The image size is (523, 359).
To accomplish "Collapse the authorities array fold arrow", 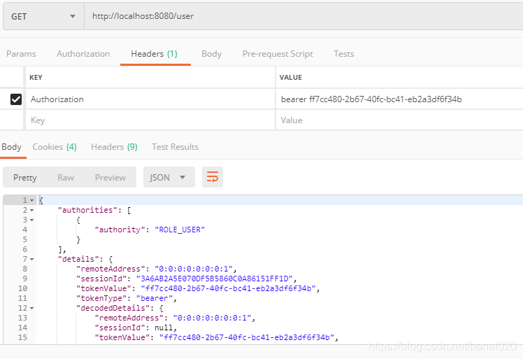I will point(31,210).
